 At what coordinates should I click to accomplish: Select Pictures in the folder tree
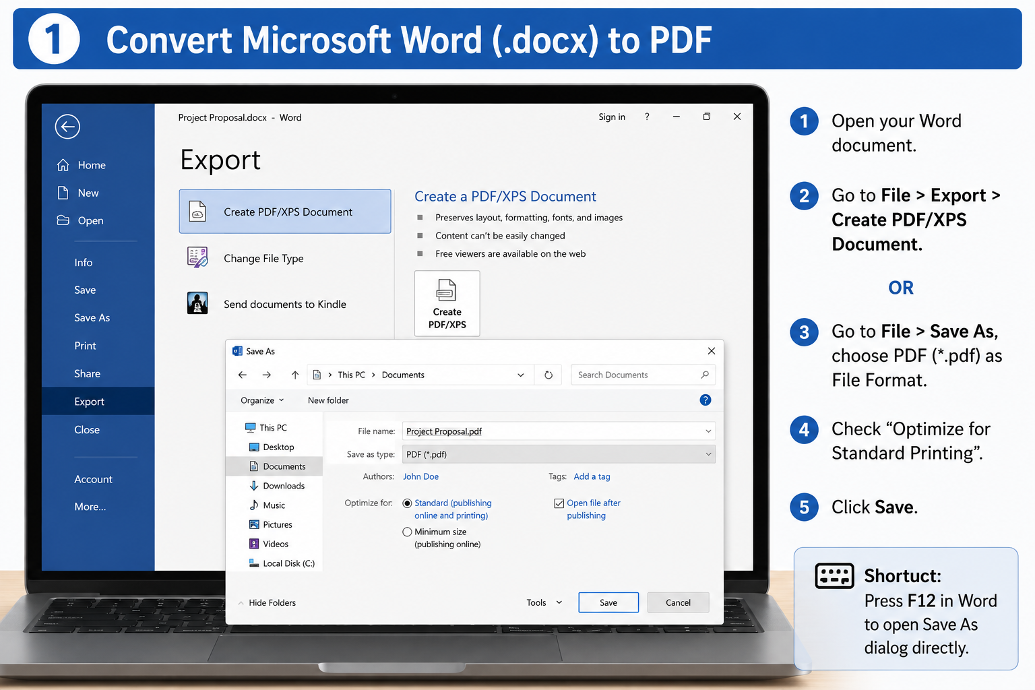tap(271, 524)
